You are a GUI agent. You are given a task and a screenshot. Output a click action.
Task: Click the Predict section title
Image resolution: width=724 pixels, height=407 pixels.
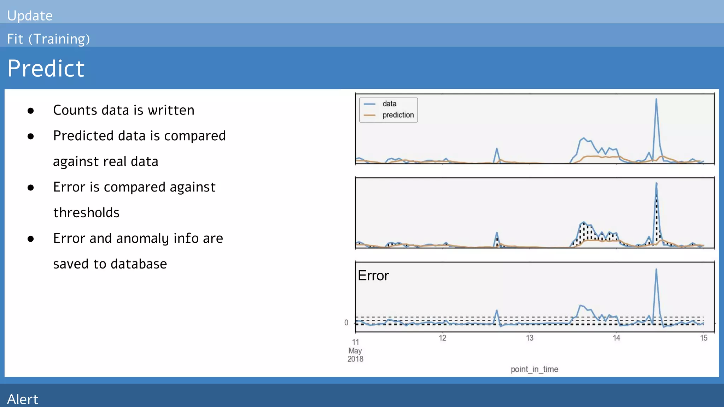pos(46,68)
